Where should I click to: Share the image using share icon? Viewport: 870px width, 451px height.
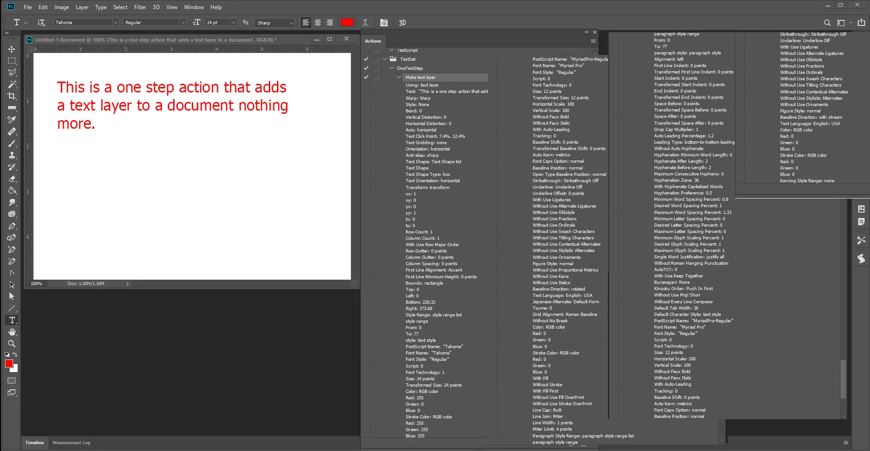click(x=861, y=22)
